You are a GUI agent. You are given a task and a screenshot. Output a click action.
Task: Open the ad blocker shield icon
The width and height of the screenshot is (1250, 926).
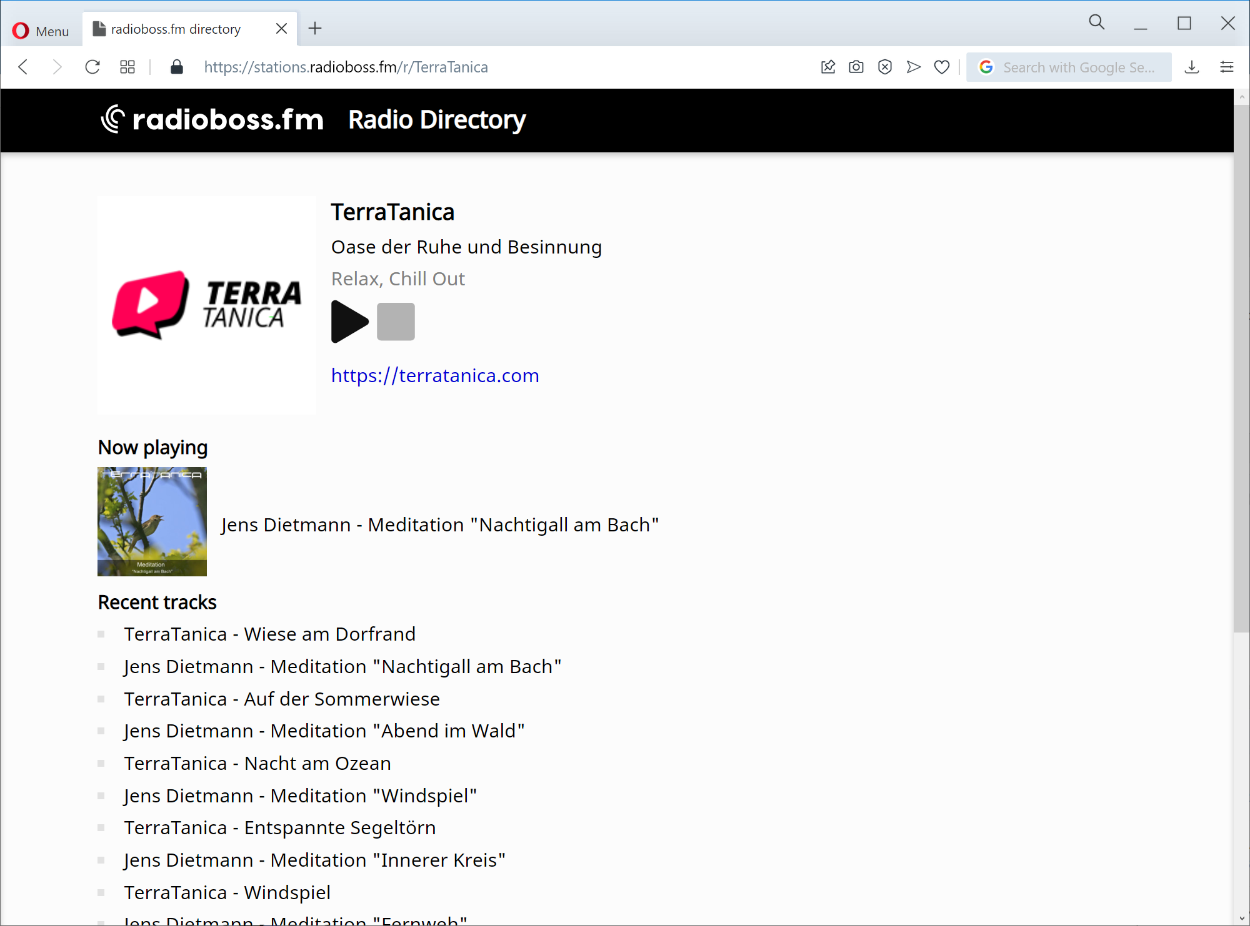click(885, 67)
